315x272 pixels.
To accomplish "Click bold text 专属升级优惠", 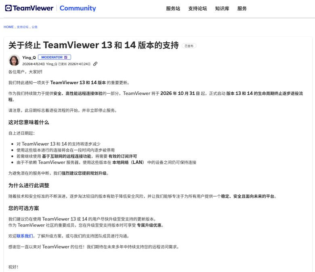I will 149,225.
